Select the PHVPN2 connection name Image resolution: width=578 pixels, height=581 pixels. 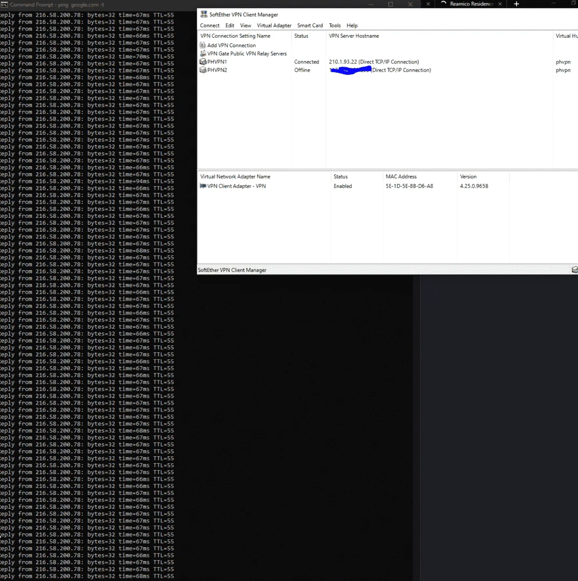click(217, 69)
